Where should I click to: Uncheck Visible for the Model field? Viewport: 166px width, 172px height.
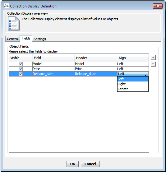pyautogui.click(x=21, y=64)
